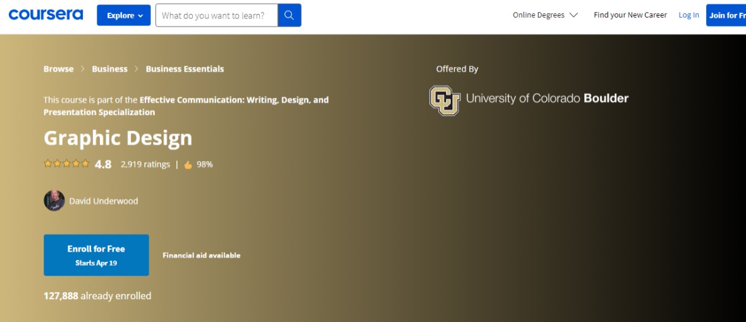Go to Business breadcrumb
This screenshot has height=322, width=746.
[x=110, y=69]
